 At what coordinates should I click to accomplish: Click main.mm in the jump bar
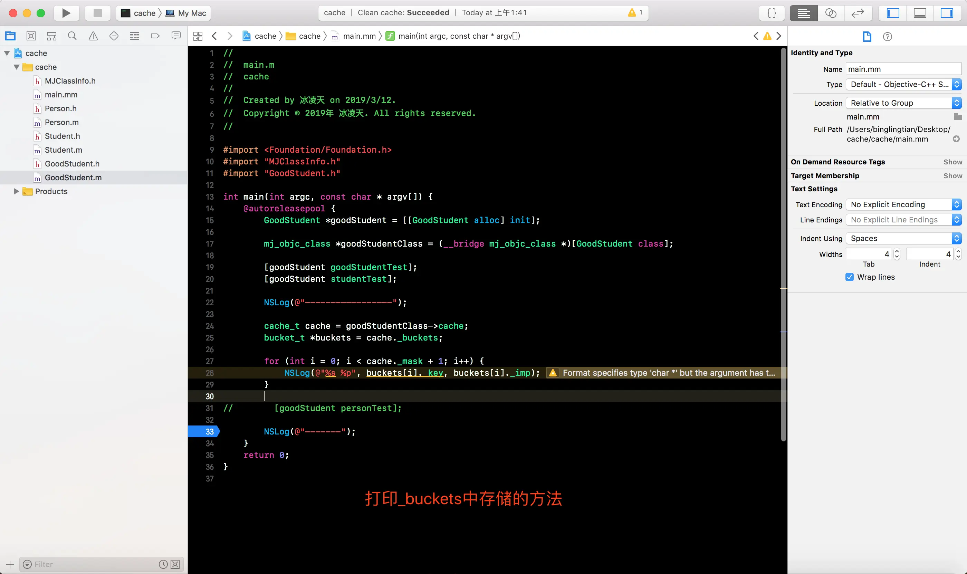pos(359,36)
